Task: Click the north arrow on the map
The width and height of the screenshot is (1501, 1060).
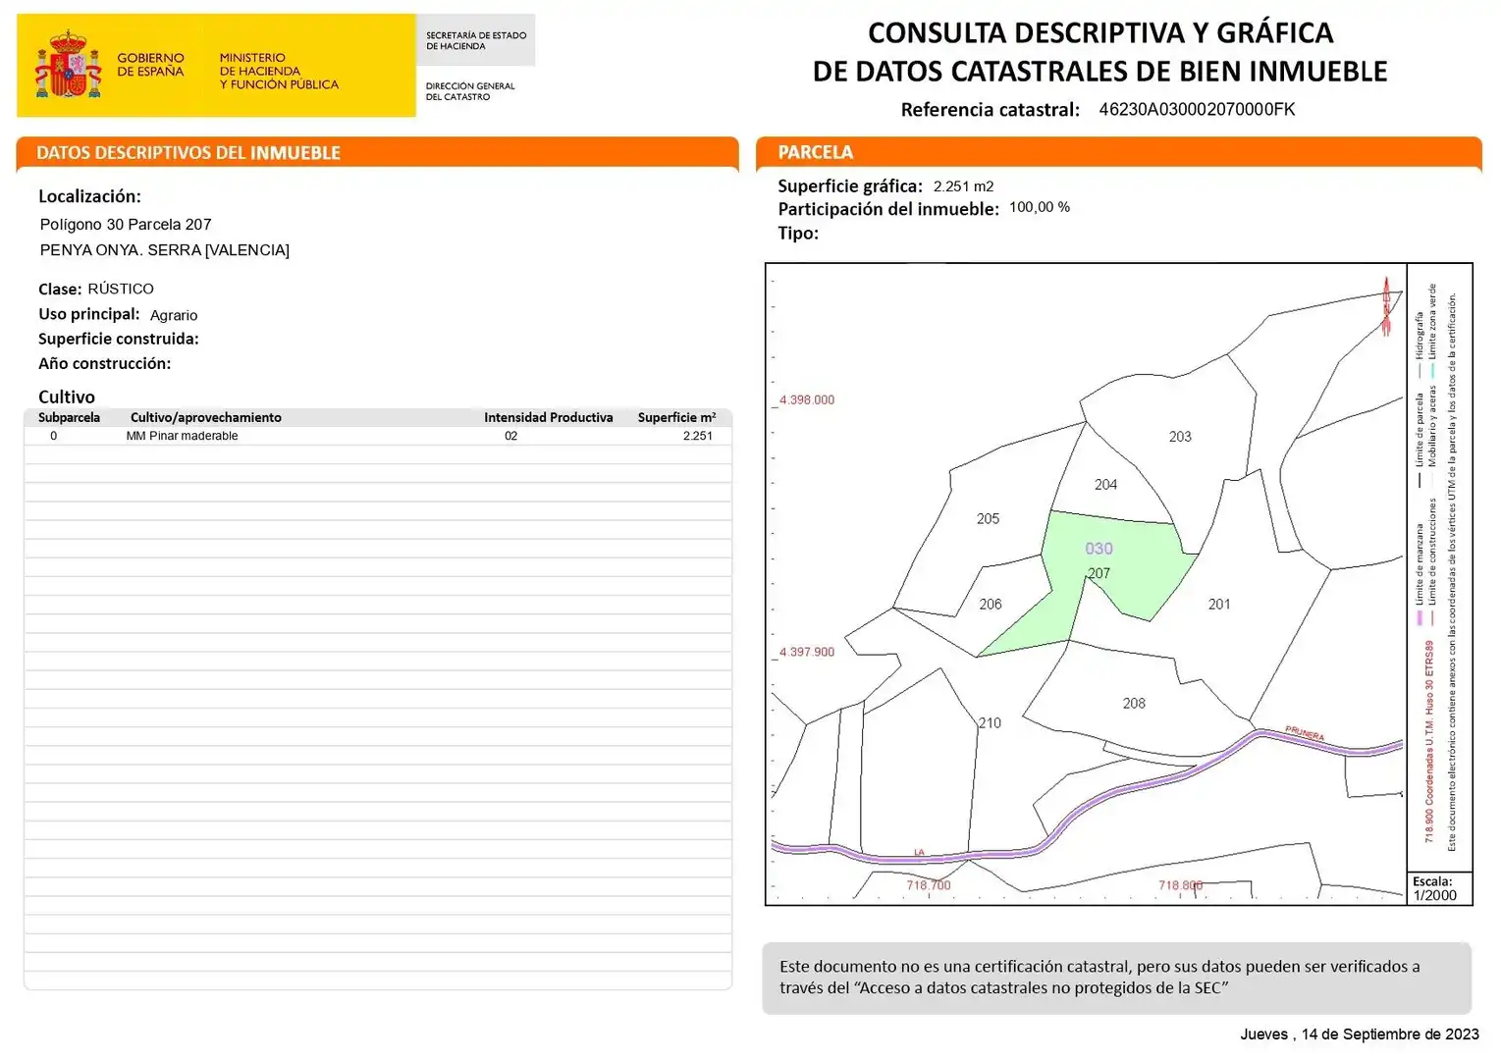Action: 1386,306
